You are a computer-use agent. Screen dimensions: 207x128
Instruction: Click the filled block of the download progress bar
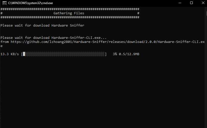point(24,54)
